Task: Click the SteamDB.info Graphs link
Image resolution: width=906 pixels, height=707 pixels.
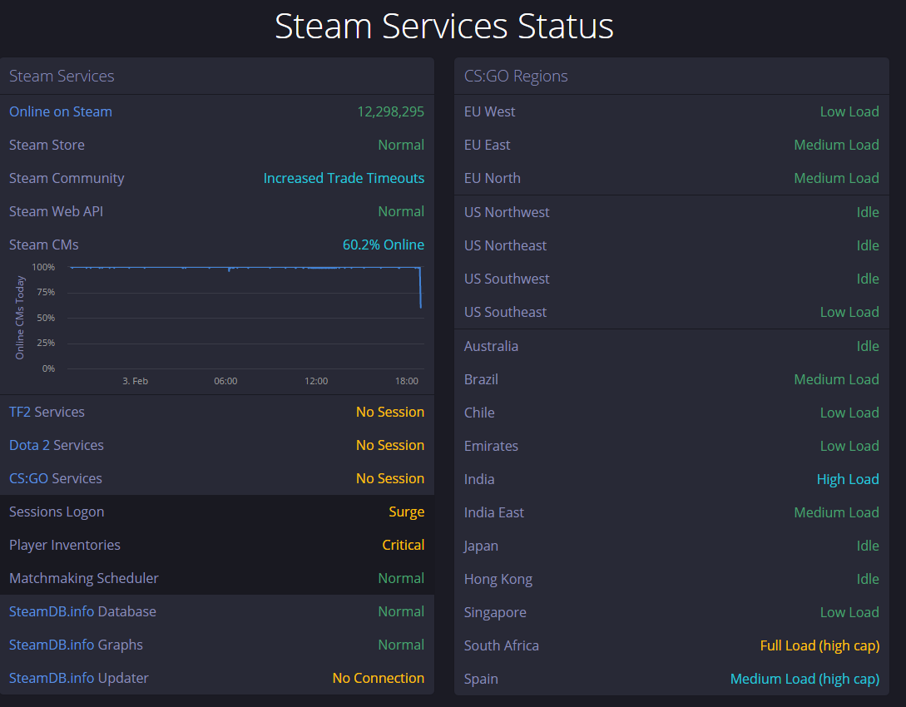Action: [x=76, y=645]
